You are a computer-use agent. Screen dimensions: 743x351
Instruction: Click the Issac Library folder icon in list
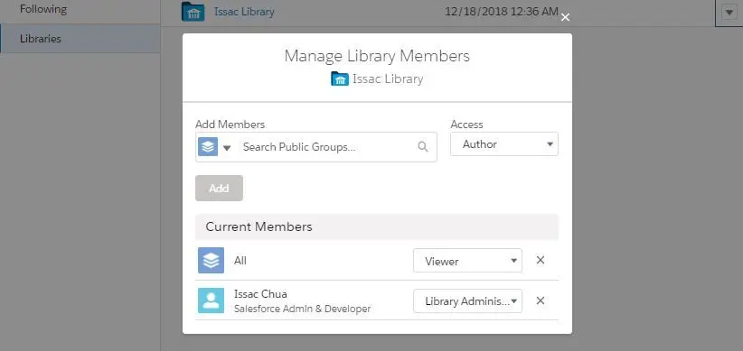(193, 12)
